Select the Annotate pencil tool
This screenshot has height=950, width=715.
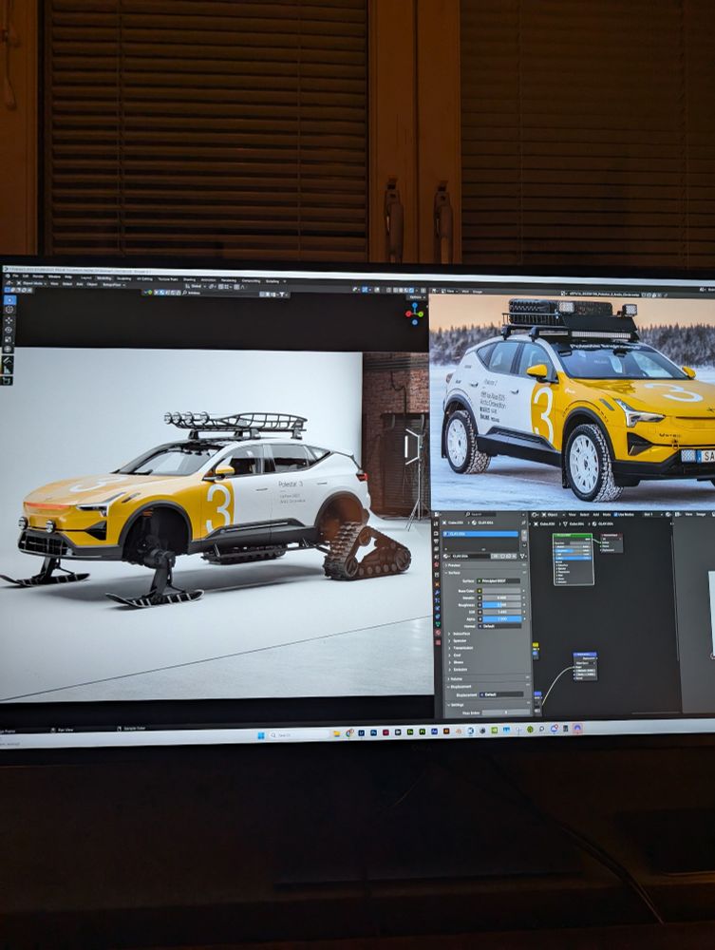coord(9,360)
